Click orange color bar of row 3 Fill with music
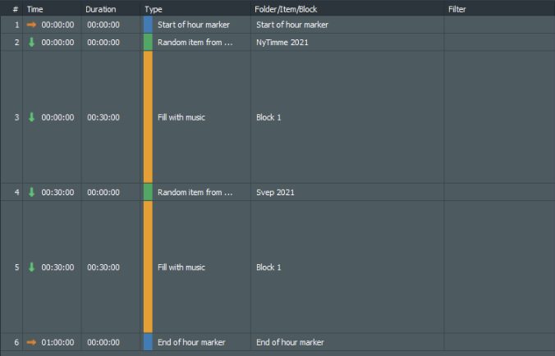 pos(148,117)
